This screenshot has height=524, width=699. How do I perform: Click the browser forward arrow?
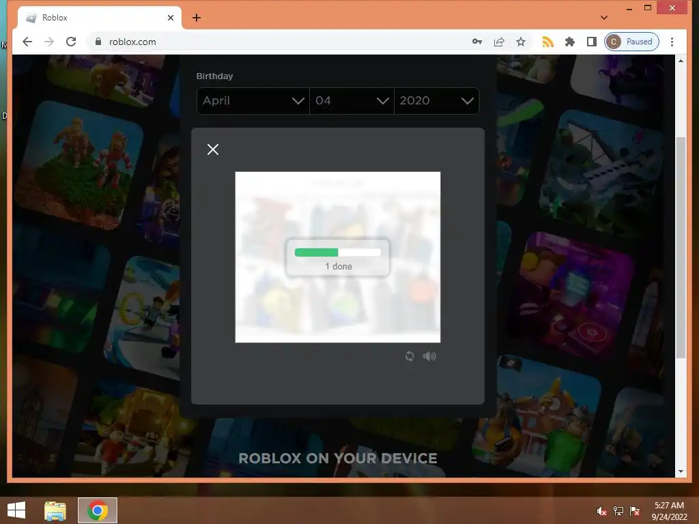click(x=49, y=42)
